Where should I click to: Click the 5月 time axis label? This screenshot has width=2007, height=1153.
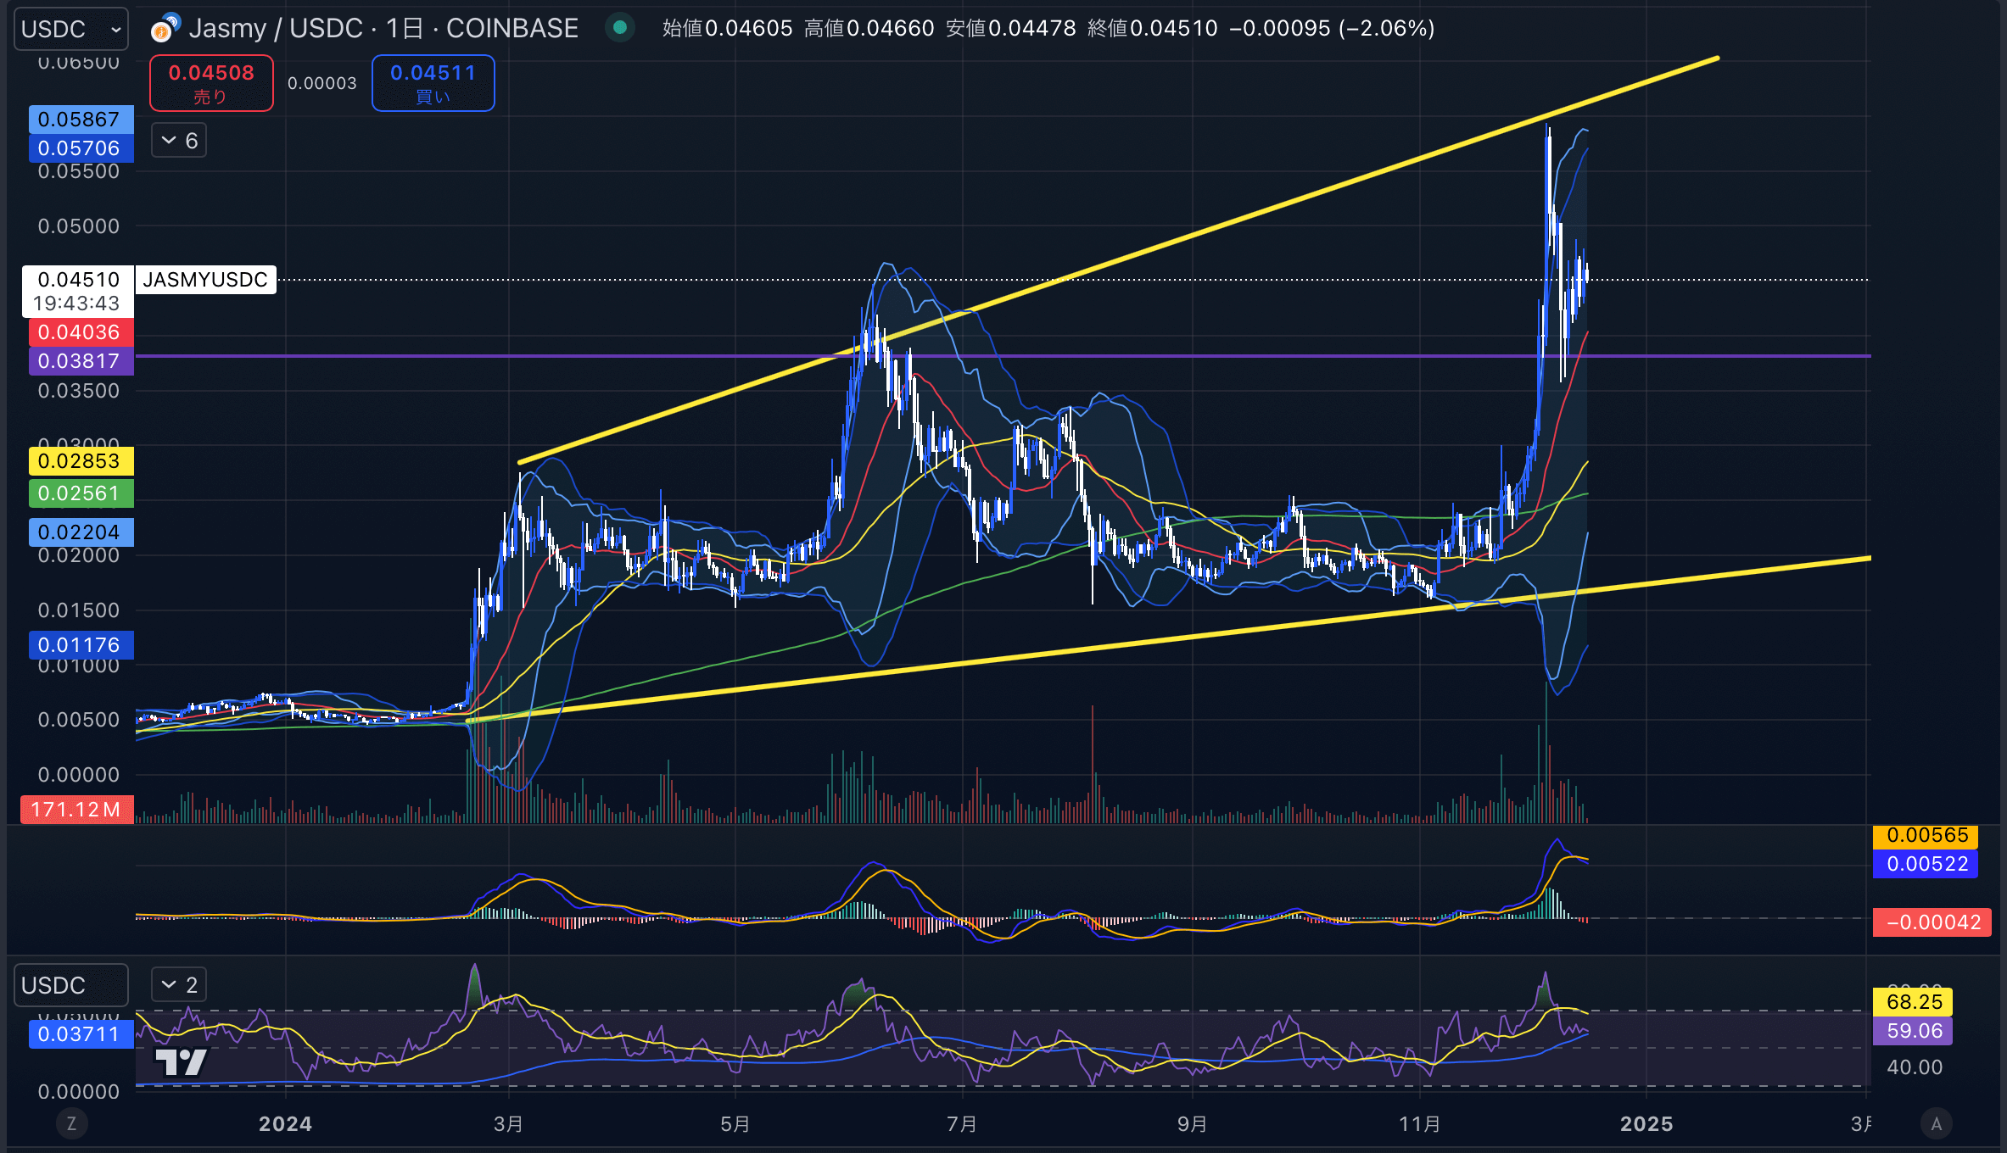click(x=735, y=1124)
